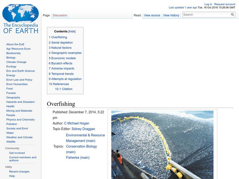Jump to 10.1 Citation subsection
This screenshot has width=239, height=179.
coord(64,89)
